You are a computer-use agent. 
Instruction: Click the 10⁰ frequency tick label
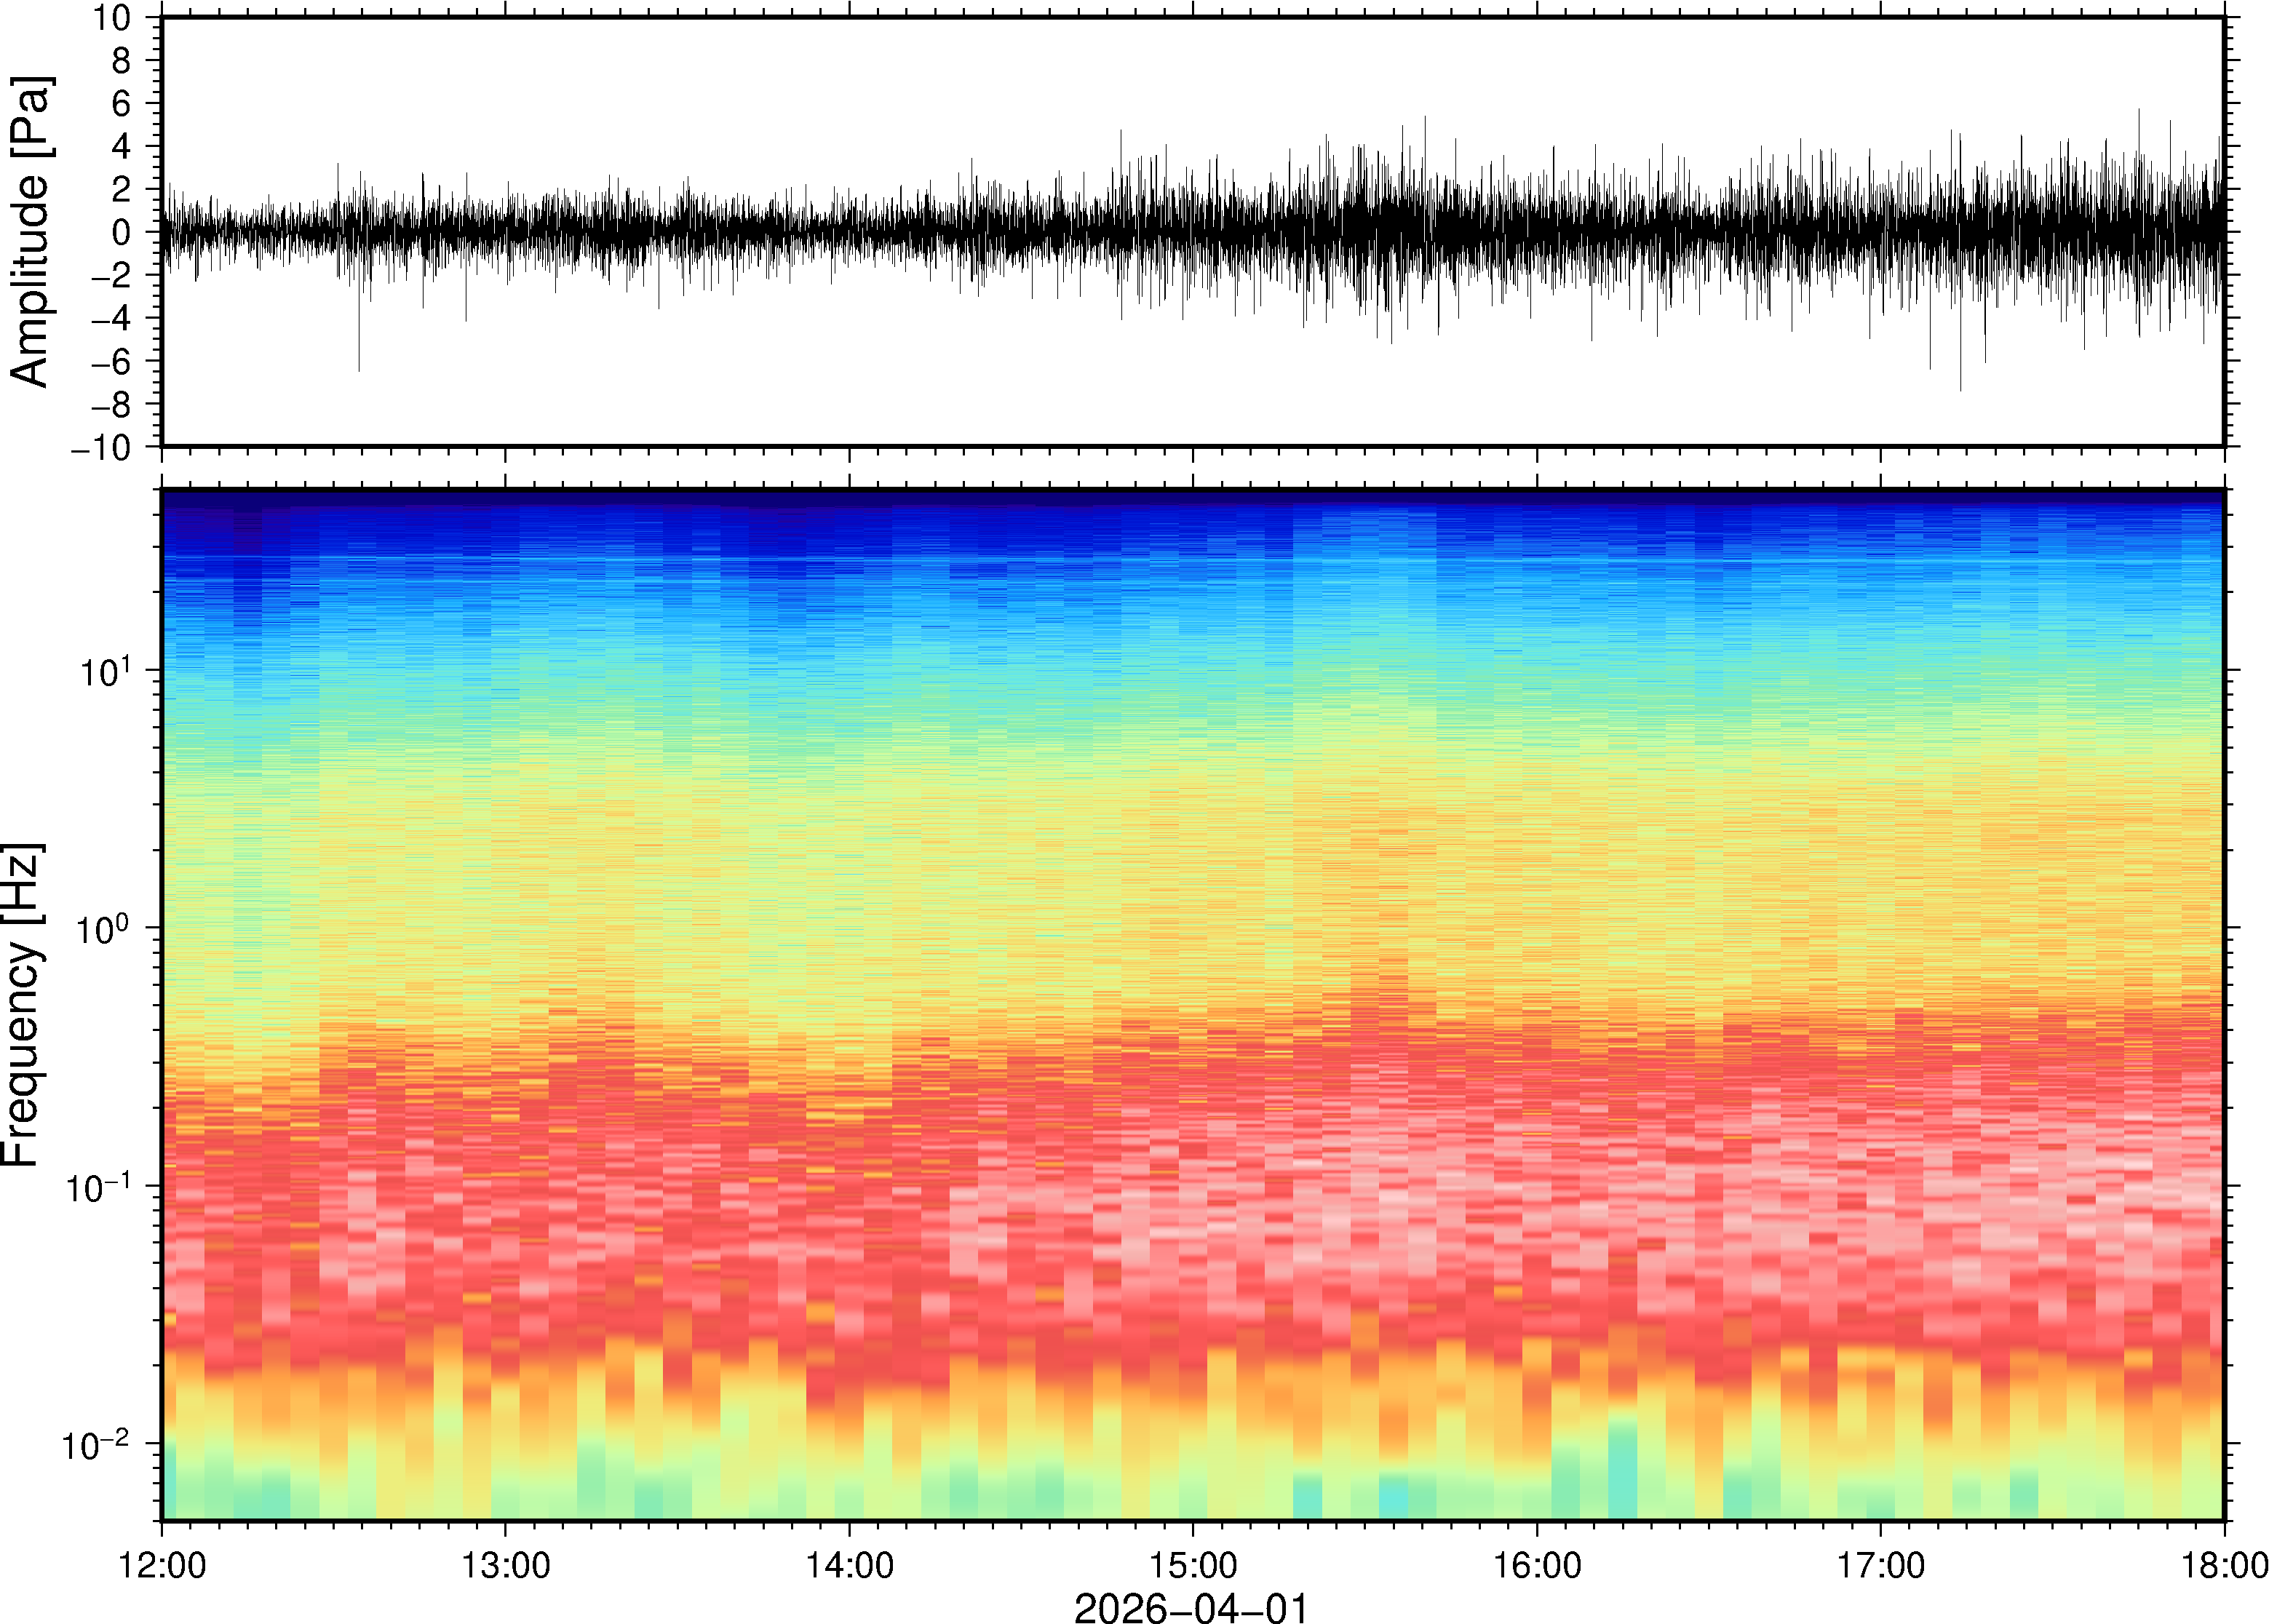coord(104,928)
